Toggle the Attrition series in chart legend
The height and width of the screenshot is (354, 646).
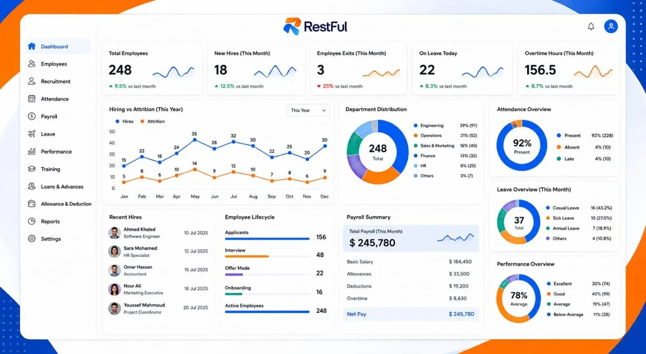coord(153,121)
